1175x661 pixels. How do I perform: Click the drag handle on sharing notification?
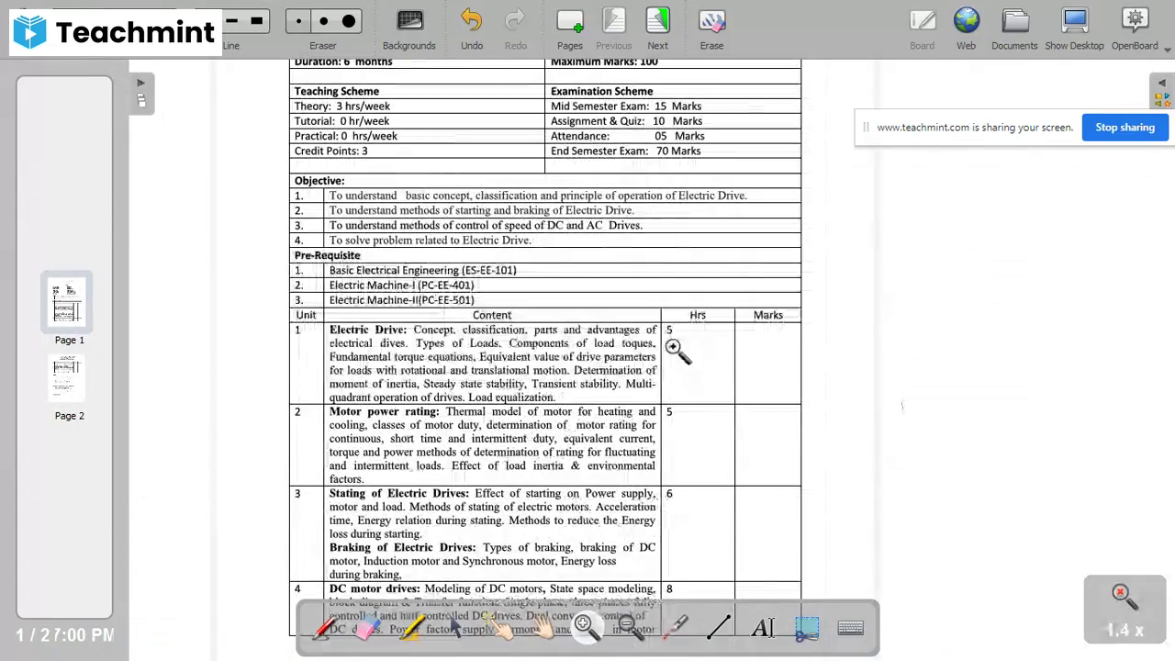point(865,128)
